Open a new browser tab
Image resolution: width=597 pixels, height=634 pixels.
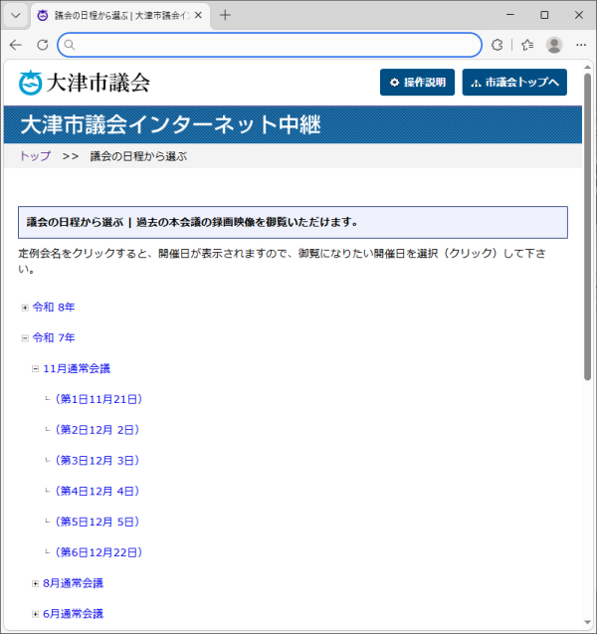(x=225, y=16)
